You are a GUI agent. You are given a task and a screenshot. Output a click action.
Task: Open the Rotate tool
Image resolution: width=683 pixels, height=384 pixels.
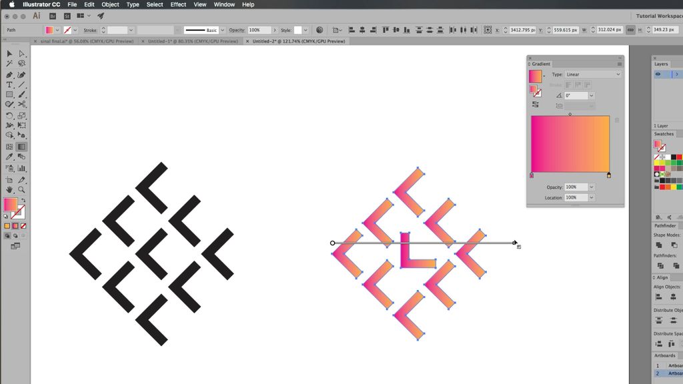(9, 115)
